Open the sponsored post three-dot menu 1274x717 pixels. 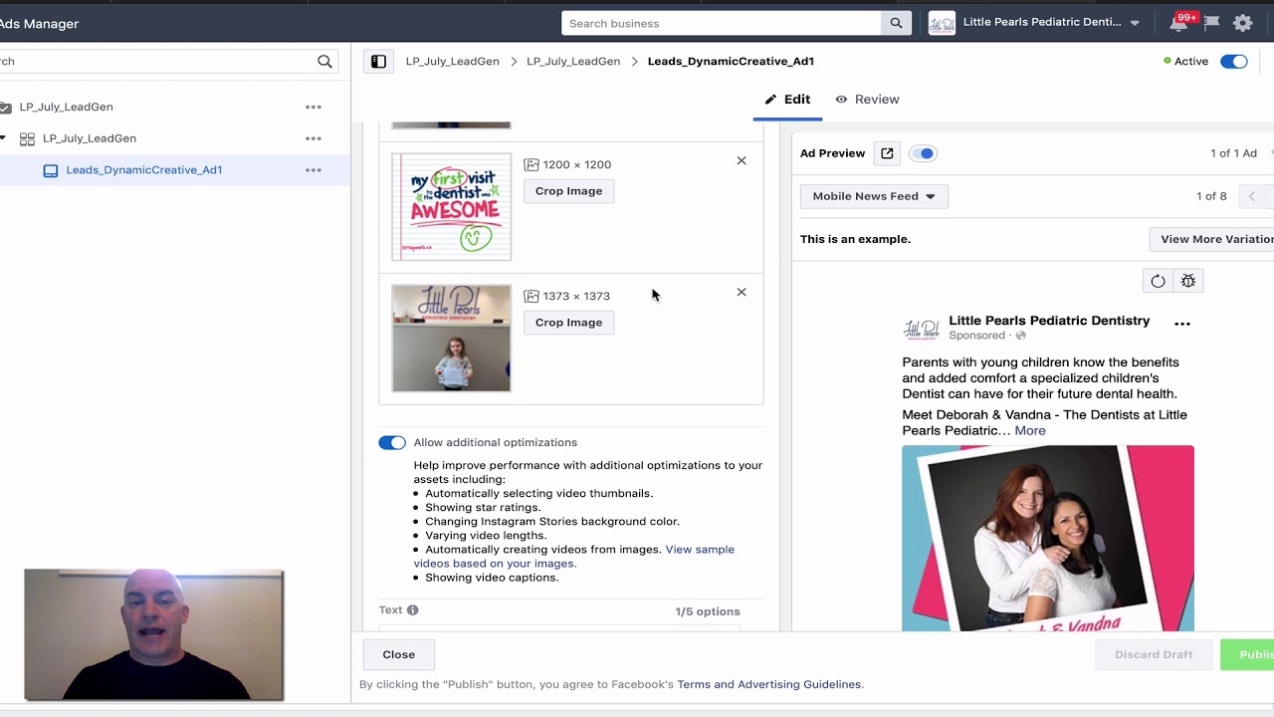tap(1182, 324)
